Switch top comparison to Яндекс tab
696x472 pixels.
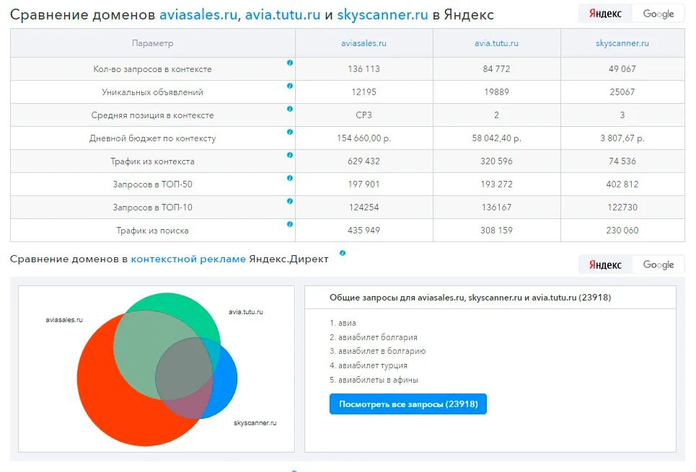[605, 14]
